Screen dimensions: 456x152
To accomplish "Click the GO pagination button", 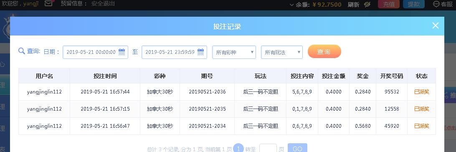I will [297, 148].
